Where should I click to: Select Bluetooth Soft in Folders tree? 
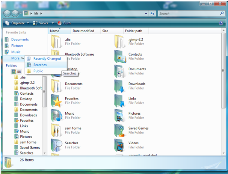tap(28, 88)
